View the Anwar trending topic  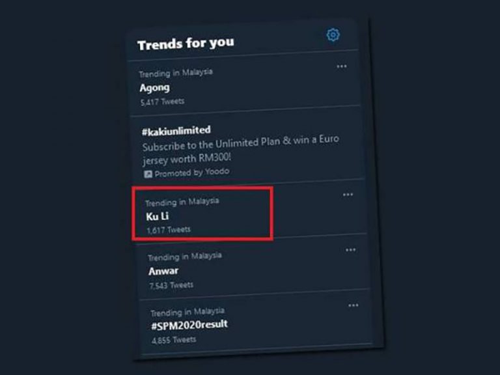pyautogui.click(x=163, y=270)
